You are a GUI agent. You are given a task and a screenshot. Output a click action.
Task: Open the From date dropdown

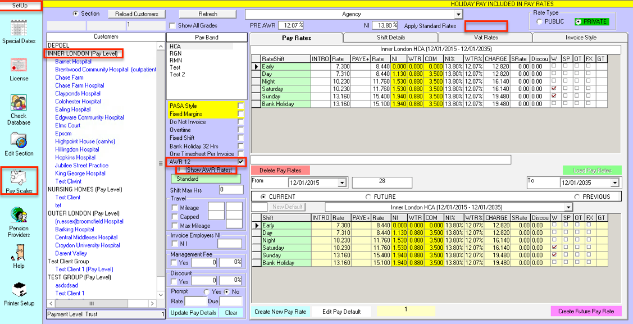[x=342, y=183]
